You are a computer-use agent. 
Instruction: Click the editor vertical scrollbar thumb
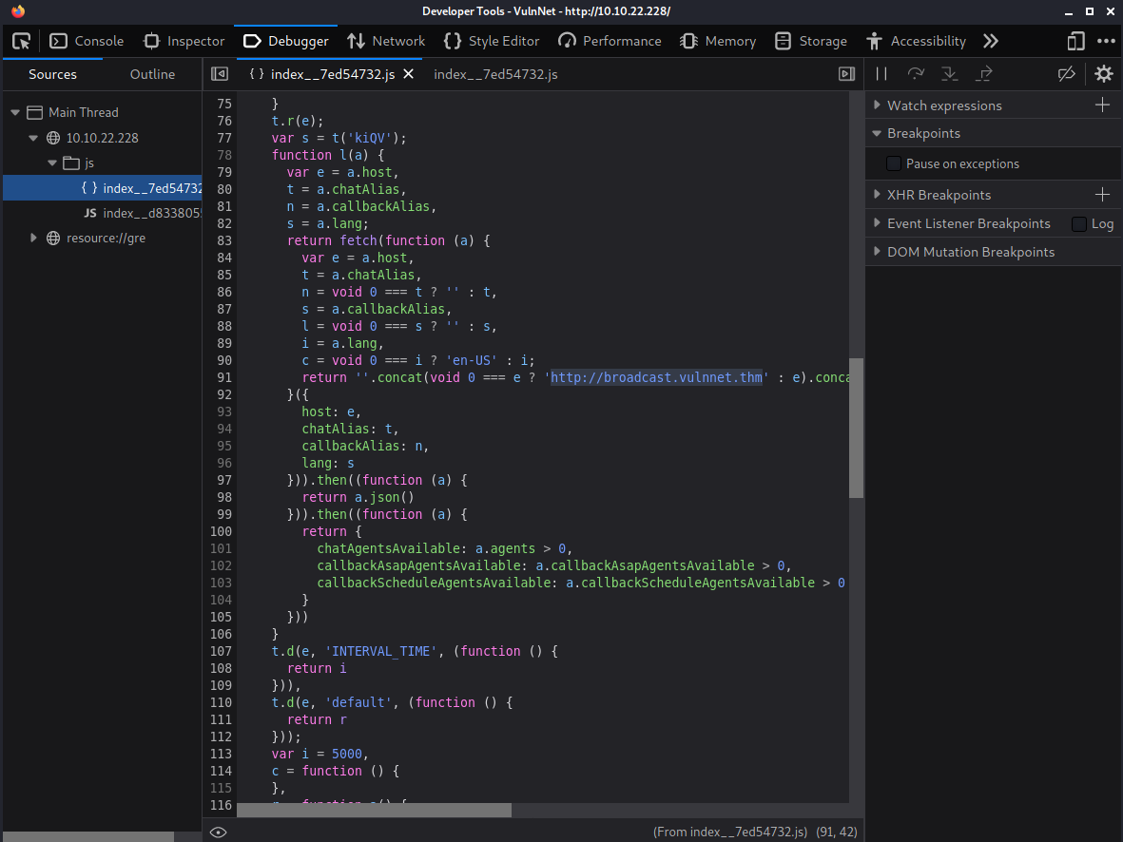click(856, 428)
